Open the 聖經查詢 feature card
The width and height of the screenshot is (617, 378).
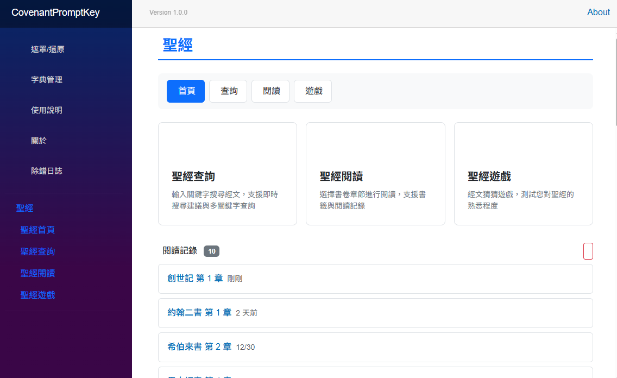click(x=227, y=174)
